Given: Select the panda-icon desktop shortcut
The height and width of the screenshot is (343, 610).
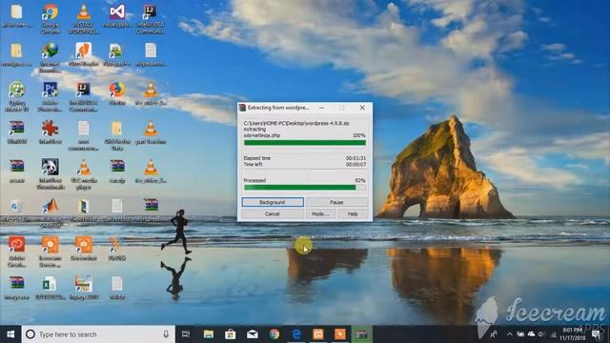Looking at the screenshot, I should (x=51, y=173).
